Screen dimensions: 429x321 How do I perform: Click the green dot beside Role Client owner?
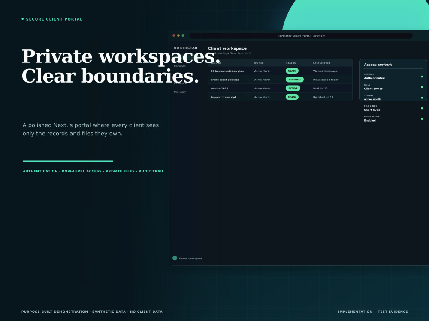point(422,87)
